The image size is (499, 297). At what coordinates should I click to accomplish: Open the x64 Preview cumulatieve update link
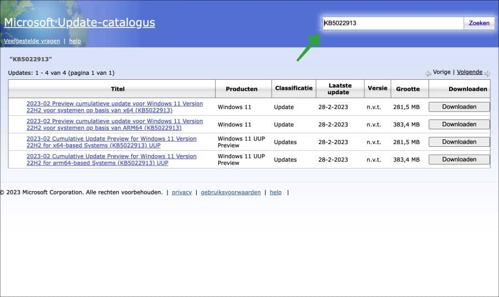pos(115,107)
